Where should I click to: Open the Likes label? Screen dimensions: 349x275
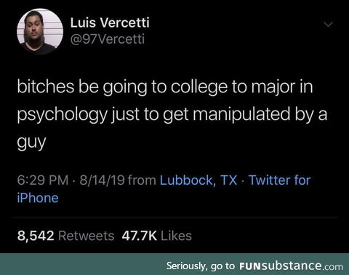[x=176, y=236]
